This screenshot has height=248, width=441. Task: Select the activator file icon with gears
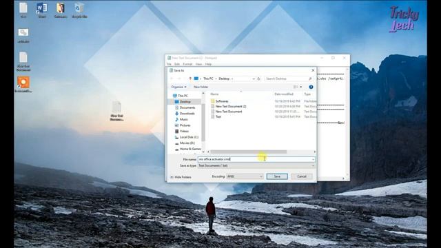point(23,35)
